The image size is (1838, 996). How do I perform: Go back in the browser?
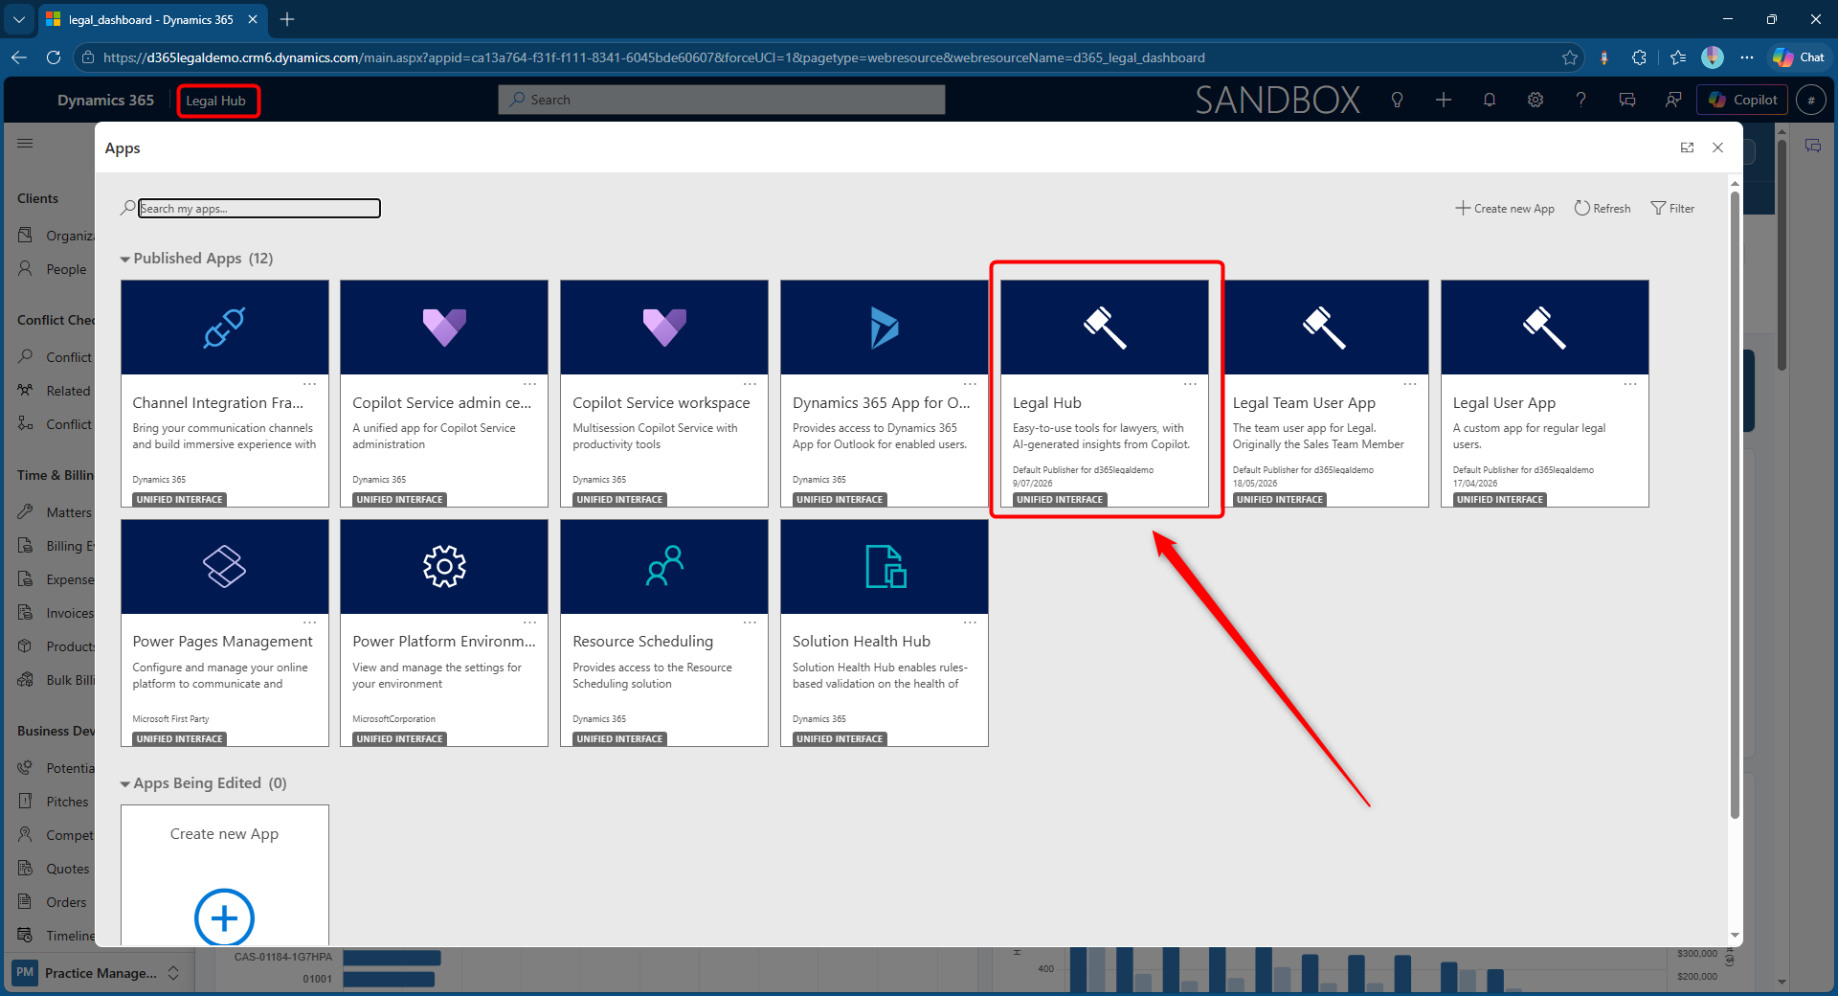pyautogui.click(x=19, y=57)
